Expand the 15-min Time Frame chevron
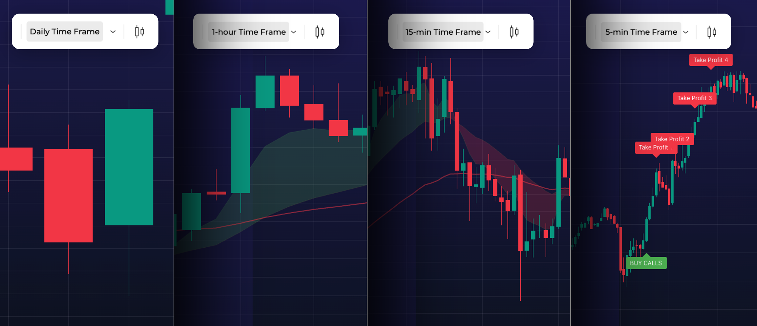The image size is (757, 326). pyautogui.click(x=488, y=32)
